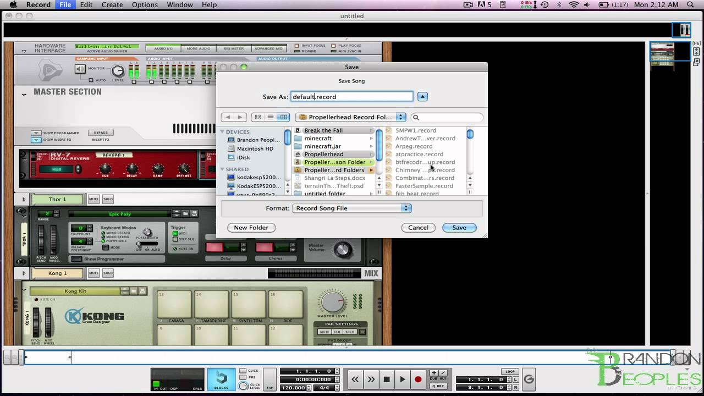Click the Fast Forward transport button

pyautogui.click(x=371, y=379)
